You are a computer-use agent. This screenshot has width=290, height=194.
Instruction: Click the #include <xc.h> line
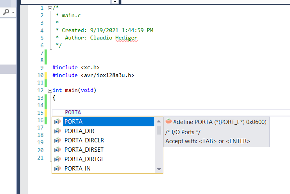(x=76, y=68)
